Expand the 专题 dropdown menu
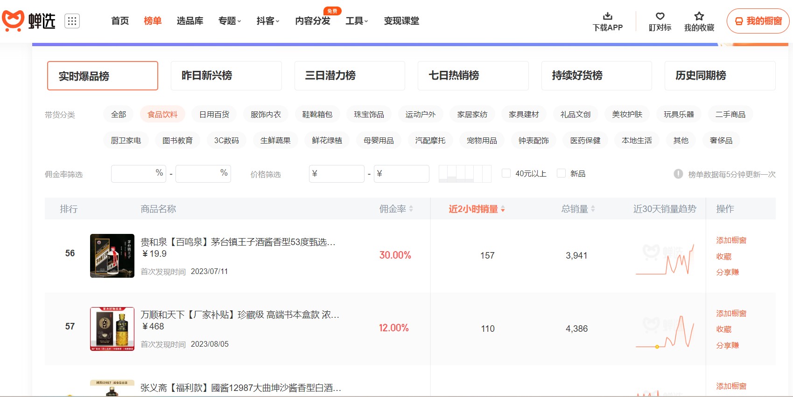The height and width of the screenshot is (397, 793). click(230, 21)
